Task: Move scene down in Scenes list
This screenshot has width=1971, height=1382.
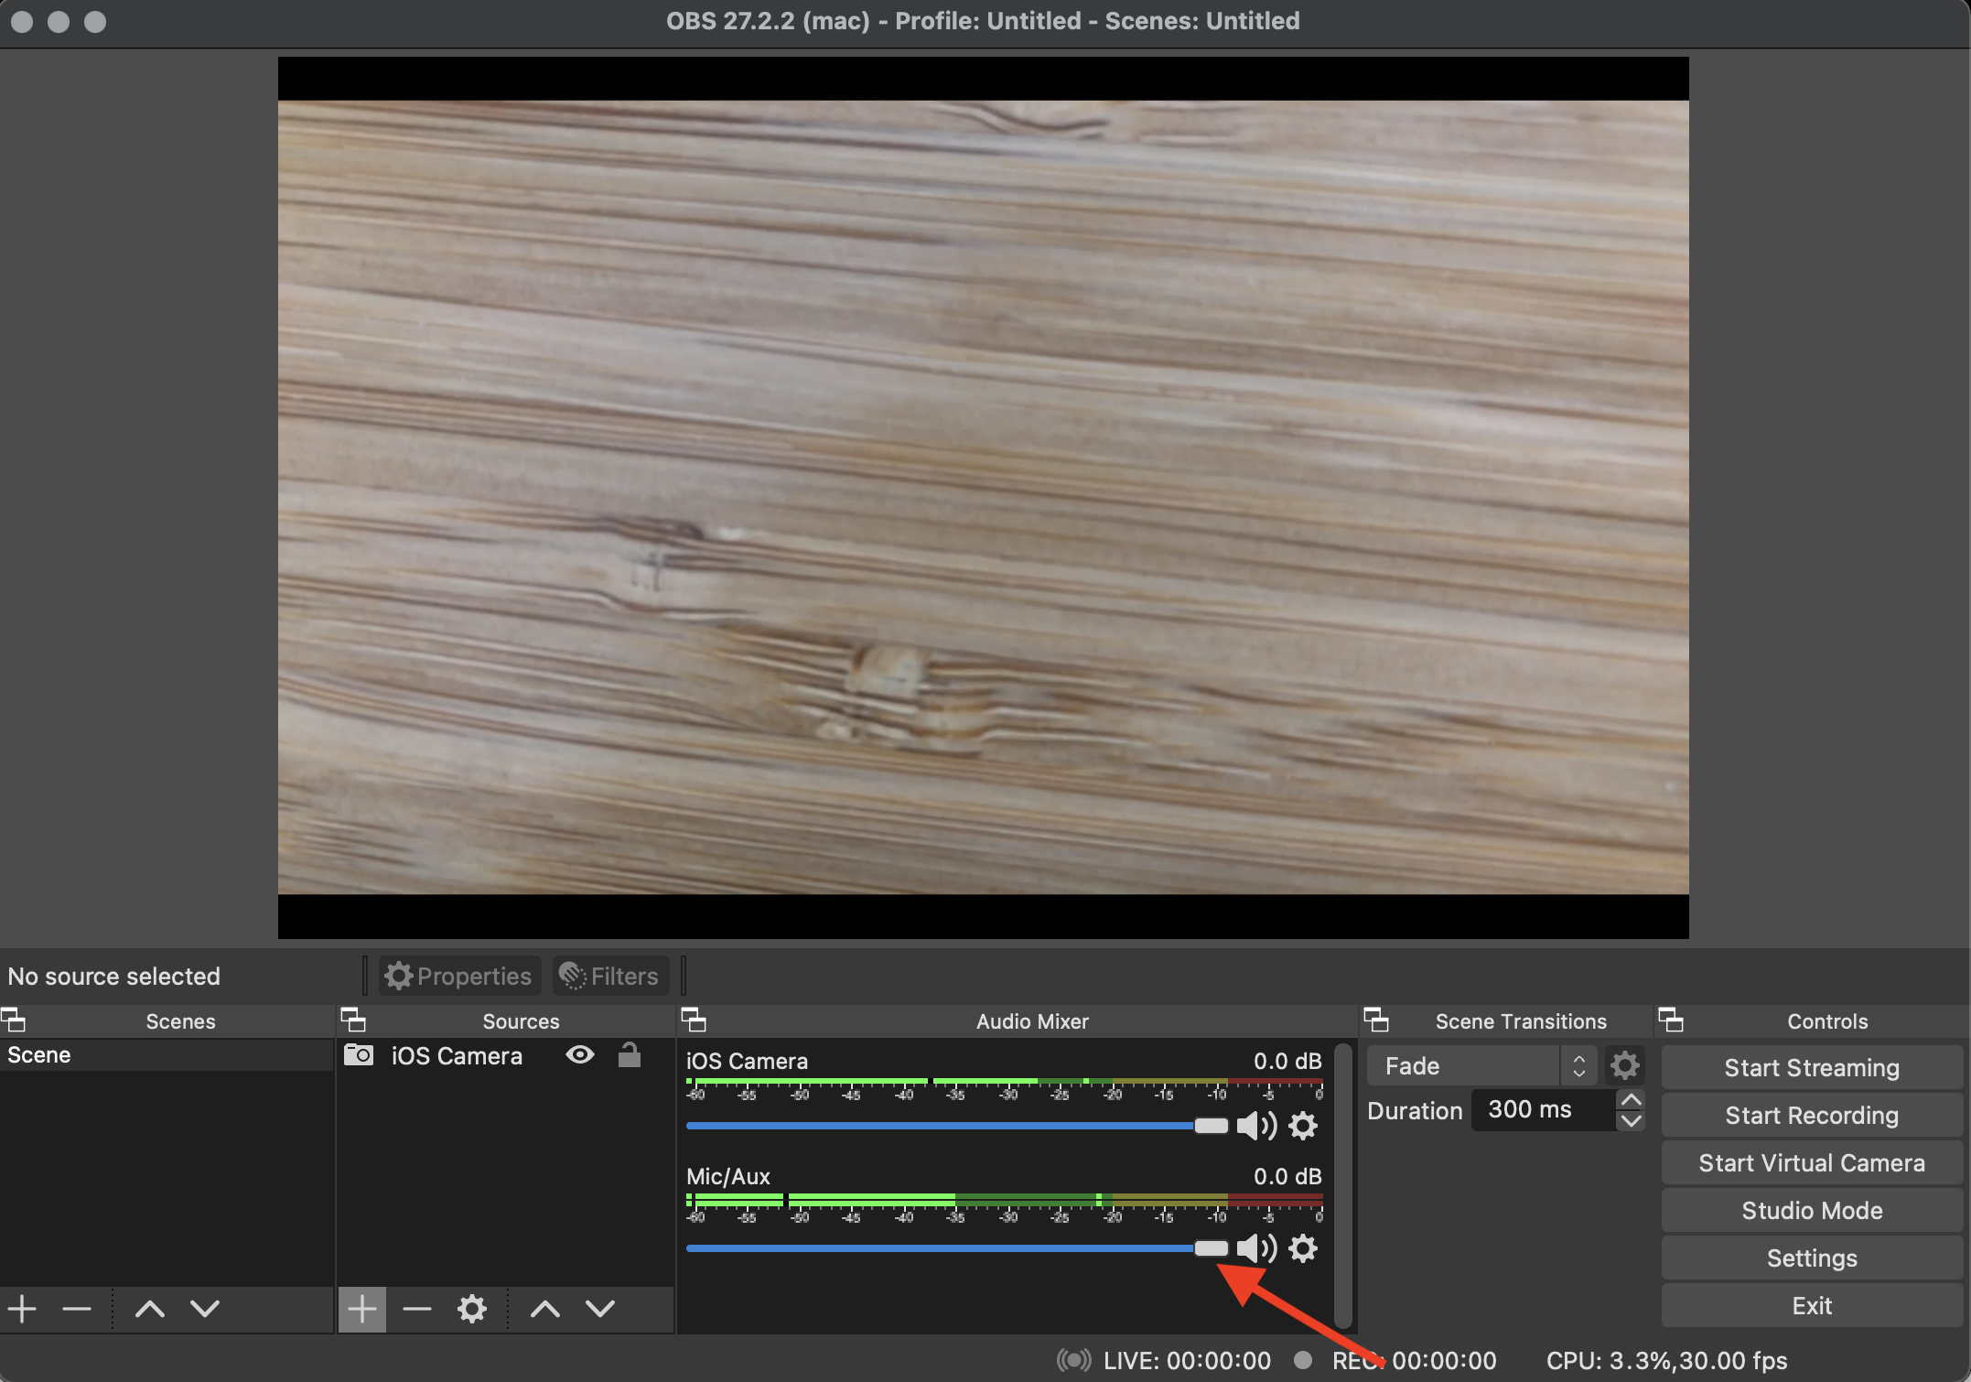Action: click(205, 1309)
